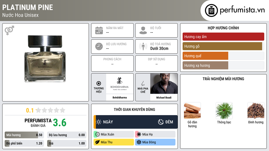Viewport: 269px width, 151px height.
Task: Click the unisex gender symbol icon
Action: [9, 30]
